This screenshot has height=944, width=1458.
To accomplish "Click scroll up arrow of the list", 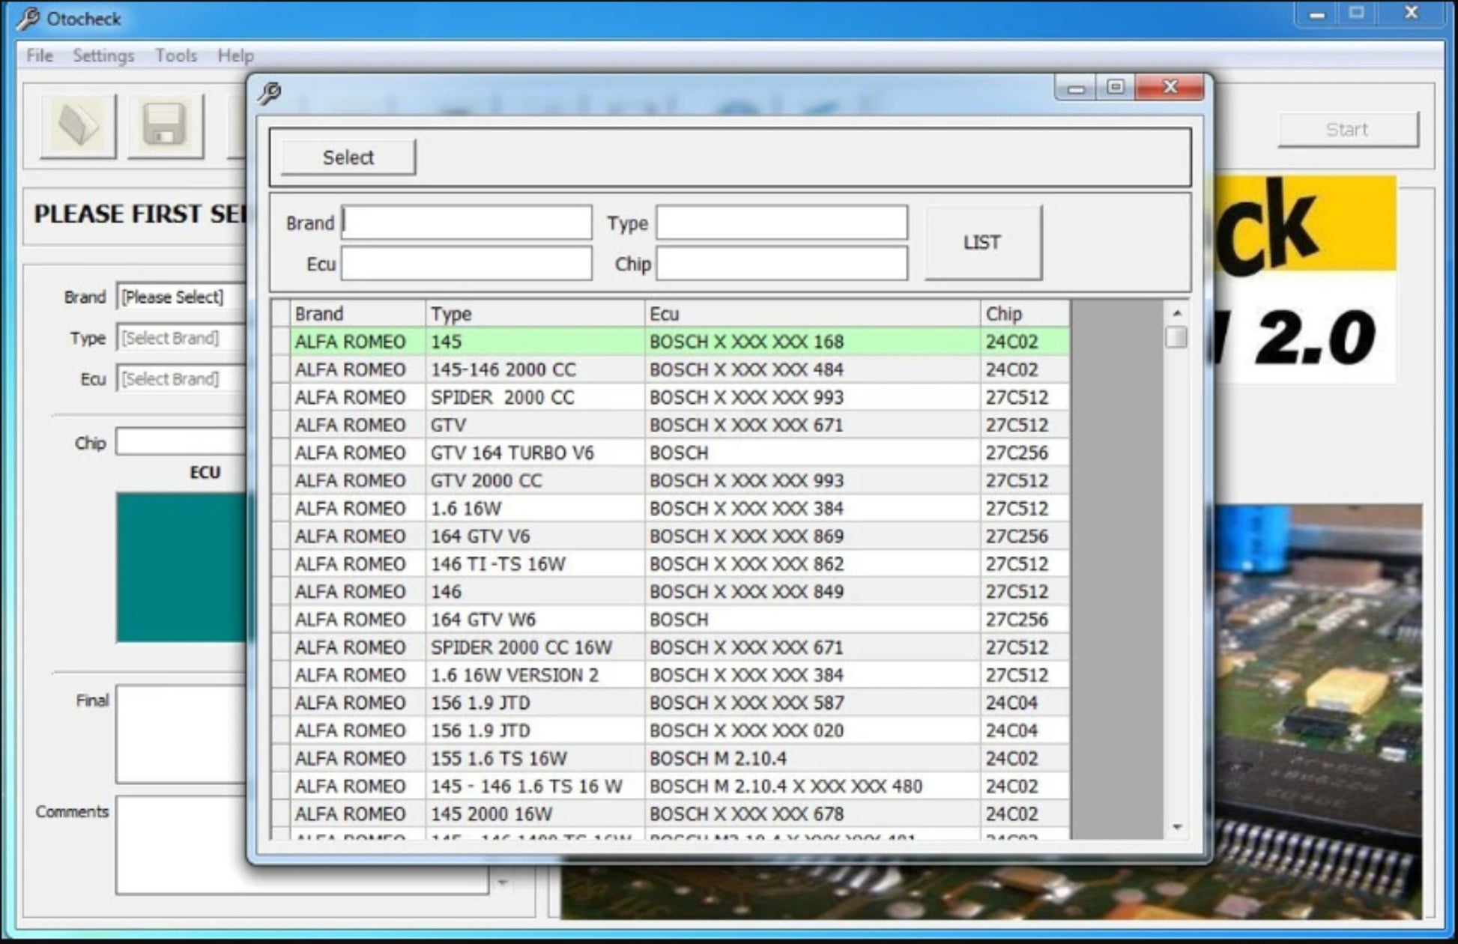I will 1176,312.
